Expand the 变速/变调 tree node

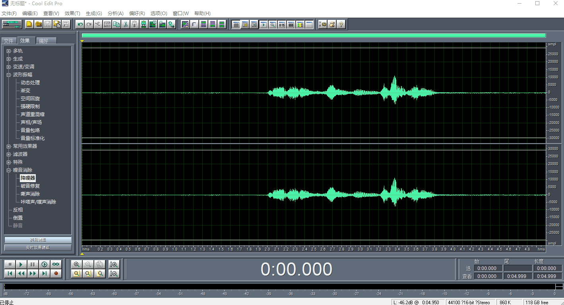9,67
